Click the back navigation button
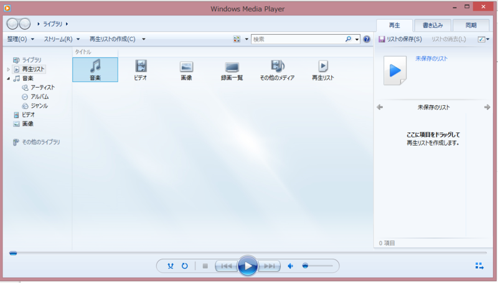 pos(12,24)
